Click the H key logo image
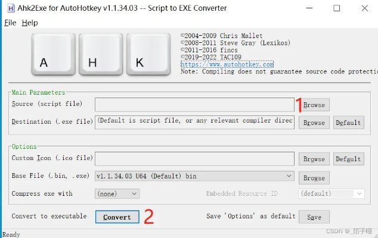Screen dimensions: 378x238 pyautogui.click(x=101, y=54)
